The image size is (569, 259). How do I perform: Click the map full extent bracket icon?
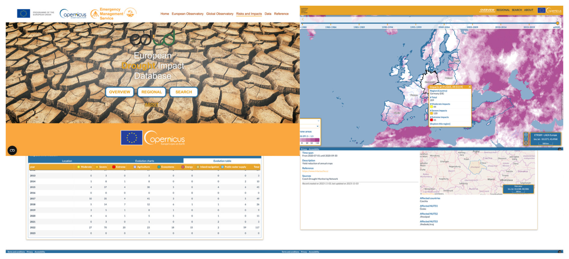coord(526,139)
